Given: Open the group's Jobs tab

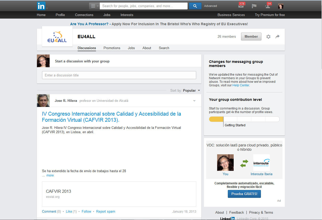Looking at the screenshot, I should coord(131,48).
